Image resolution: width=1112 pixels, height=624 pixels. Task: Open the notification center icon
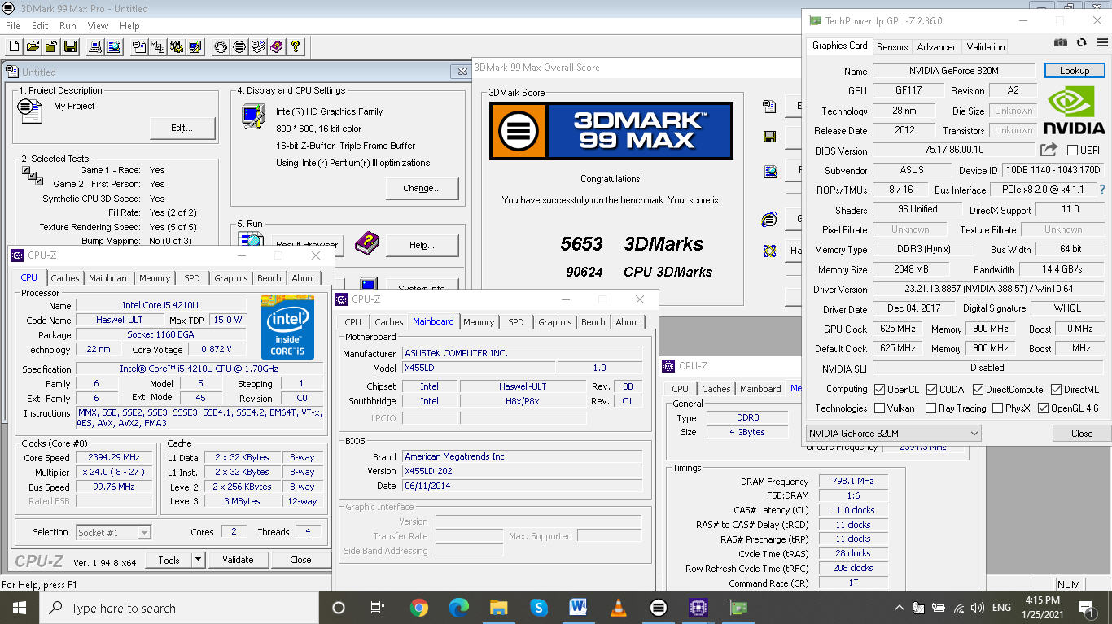pos(1087,608)
